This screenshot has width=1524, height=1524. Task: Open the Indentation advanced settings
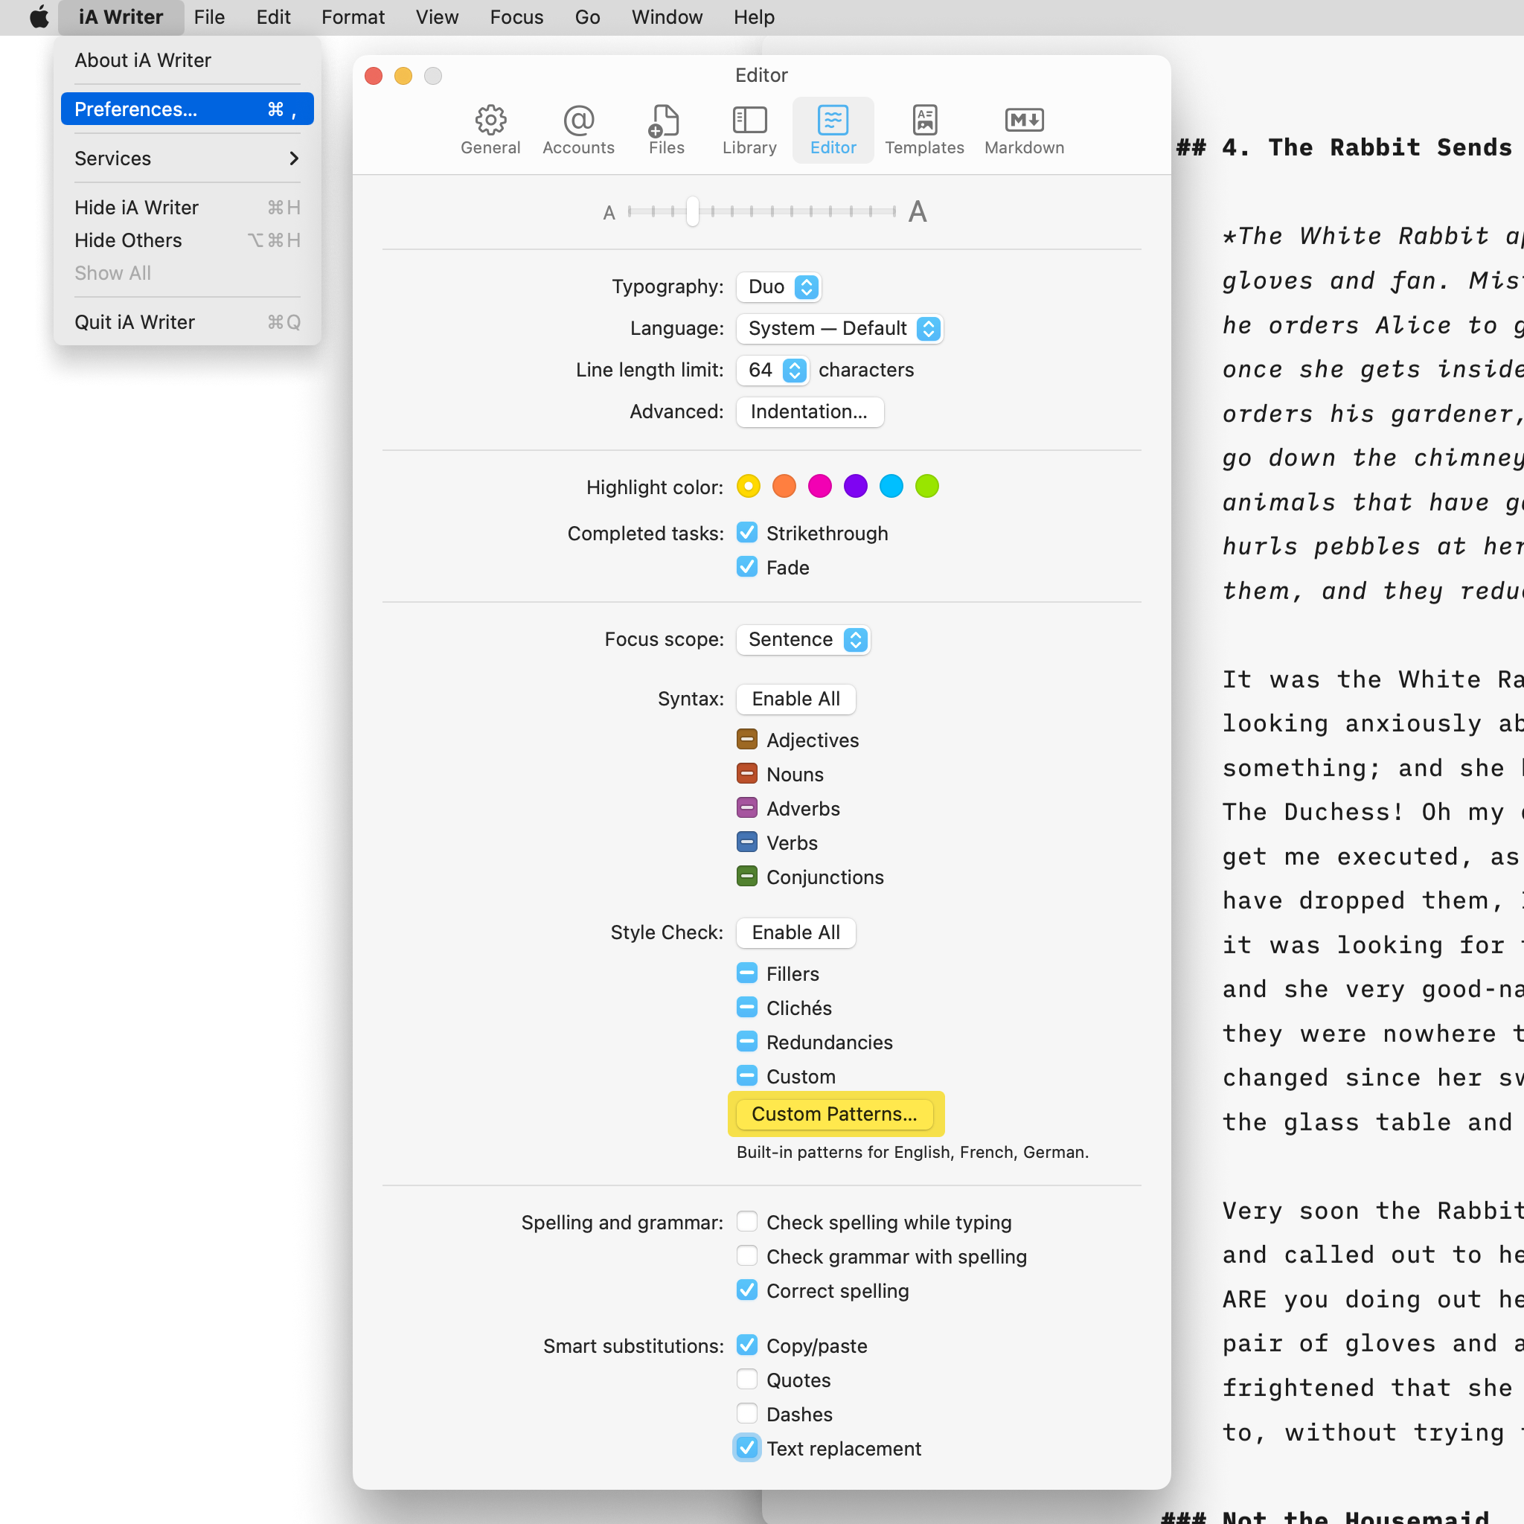[809, 412]
